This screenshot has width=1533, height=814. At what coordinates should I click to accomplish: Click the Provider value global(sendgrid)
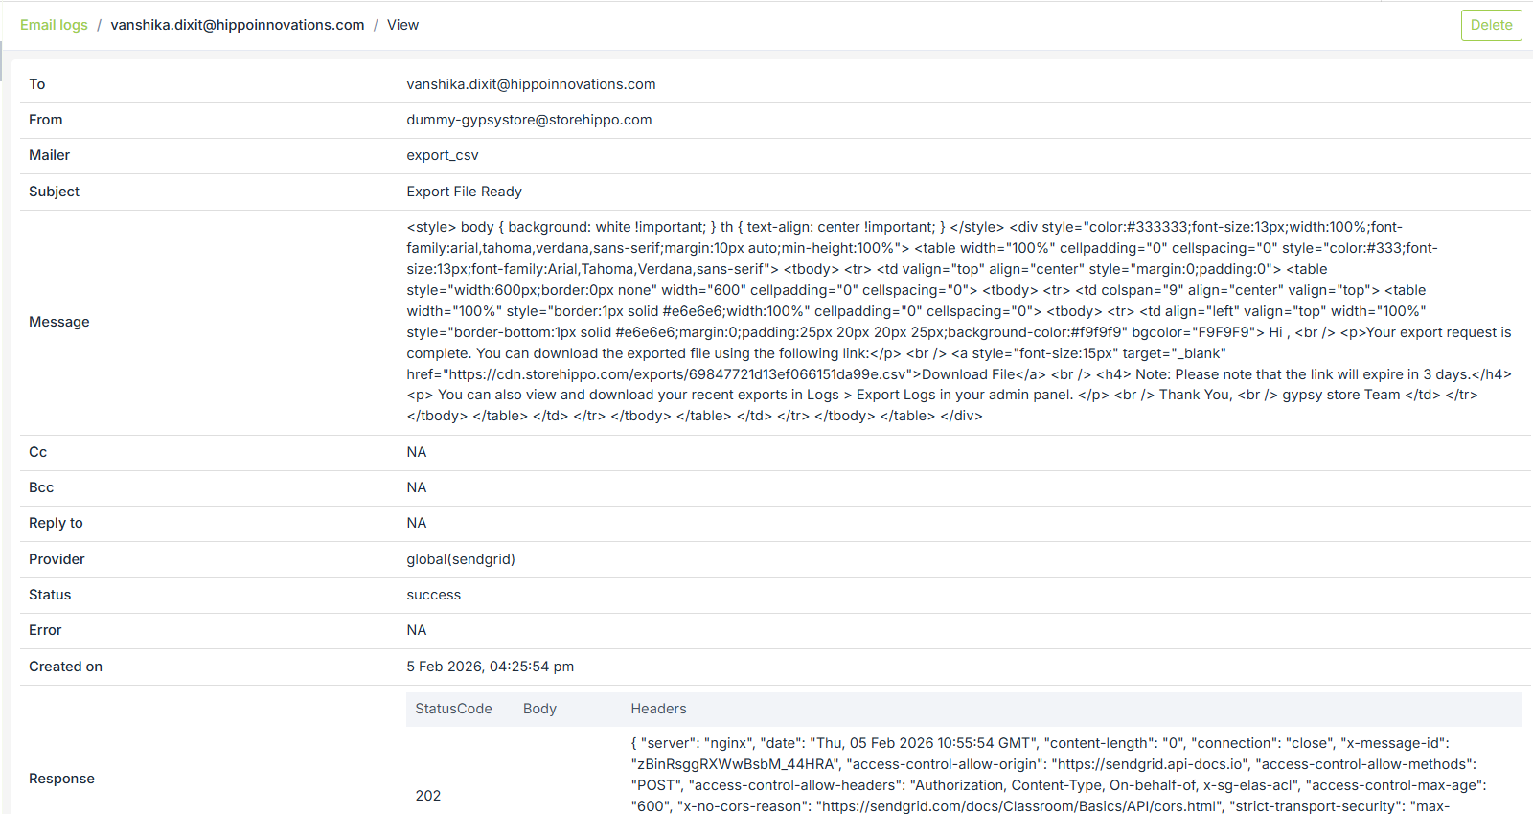(x=461, y=559)
